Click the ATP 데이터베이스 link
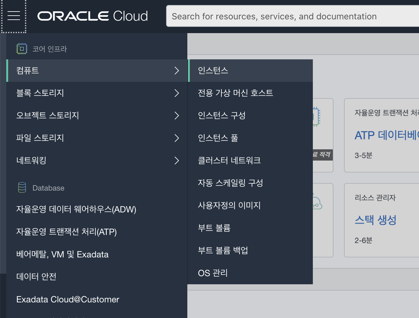Image resolution: width=419 pixels, height=318 pixels. (x=387, y=135)
